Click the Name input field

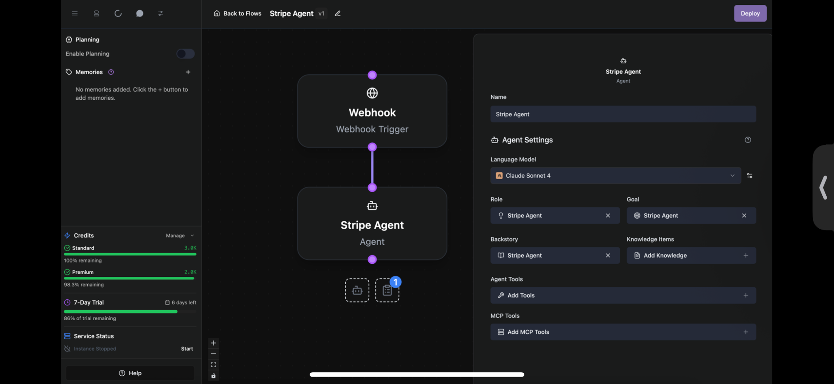(623, 114)
